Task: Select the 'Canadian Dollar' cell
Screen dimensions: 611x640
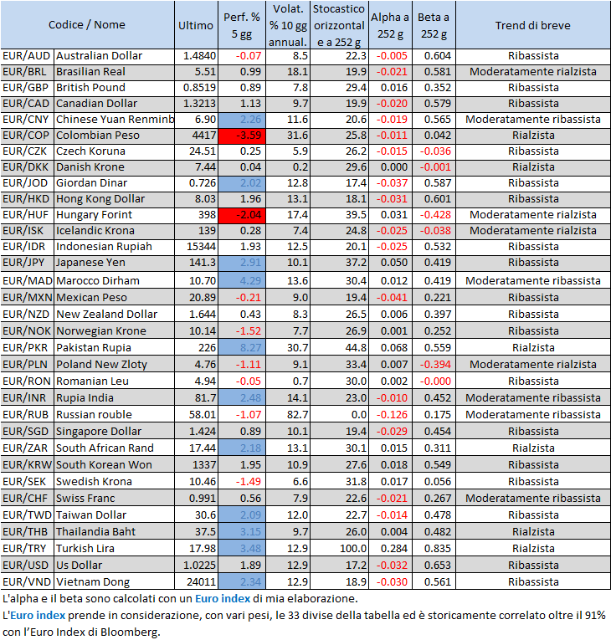Action: 115,104
